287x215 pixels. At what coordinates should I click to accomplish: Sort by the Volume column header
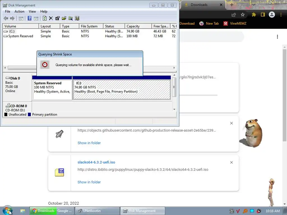click(x=20, y=26)
